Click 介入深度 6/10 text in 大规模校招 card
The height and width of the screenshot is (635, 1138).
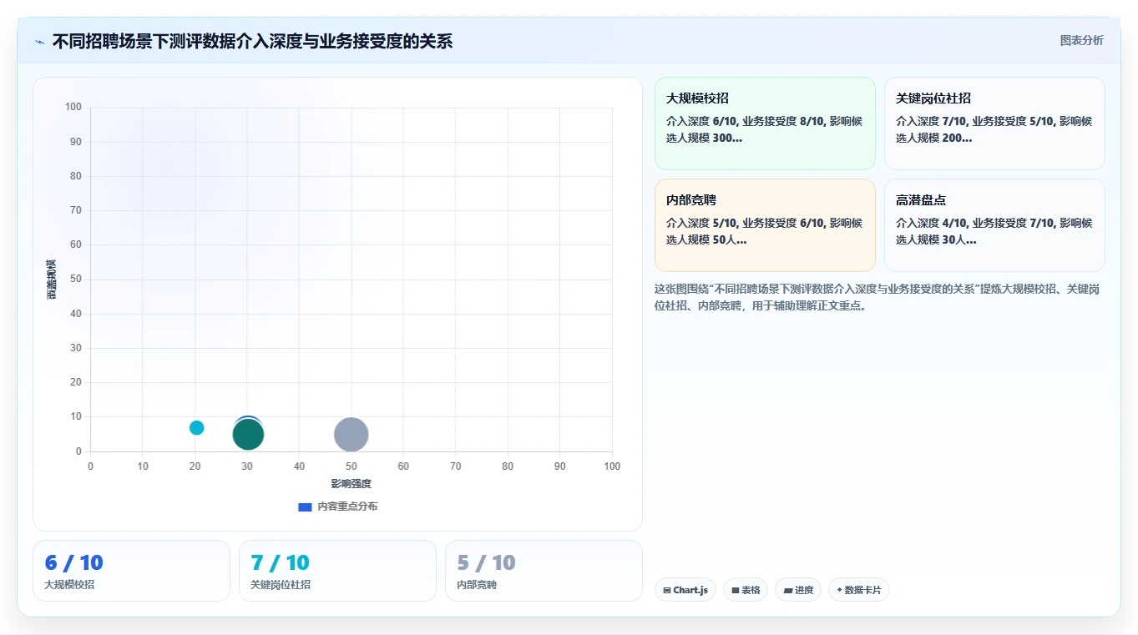coord(701,121)
